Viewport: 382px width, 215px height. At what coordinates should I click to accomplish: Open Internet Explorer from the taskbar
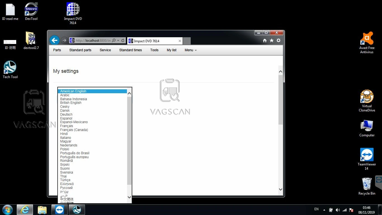pos(25,210)
